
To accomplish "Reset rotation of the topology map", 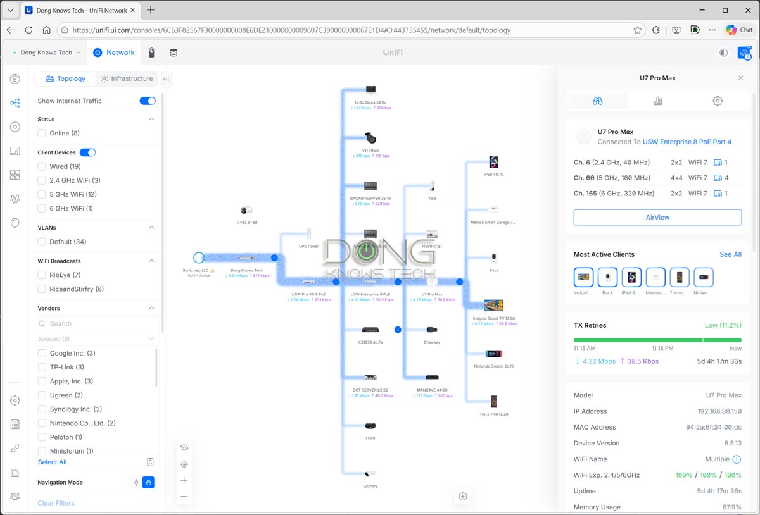I will (184, 447).
